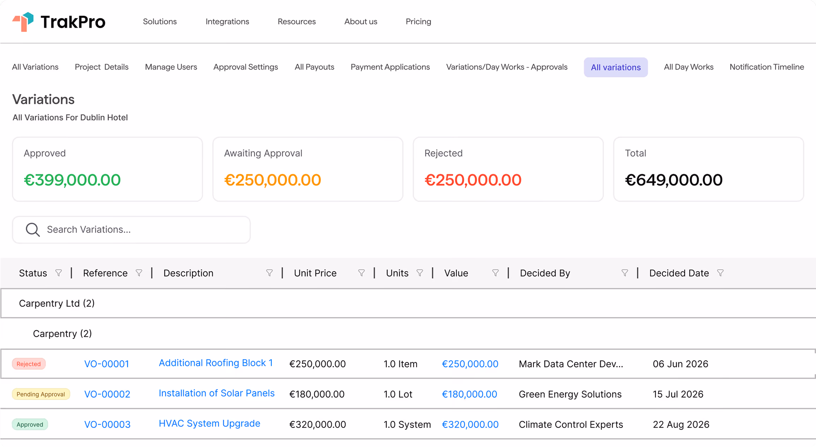The height and width of the screenshot is (447, 816).
Task: Sort by the Decided By column header
Action: pos(545,273)
